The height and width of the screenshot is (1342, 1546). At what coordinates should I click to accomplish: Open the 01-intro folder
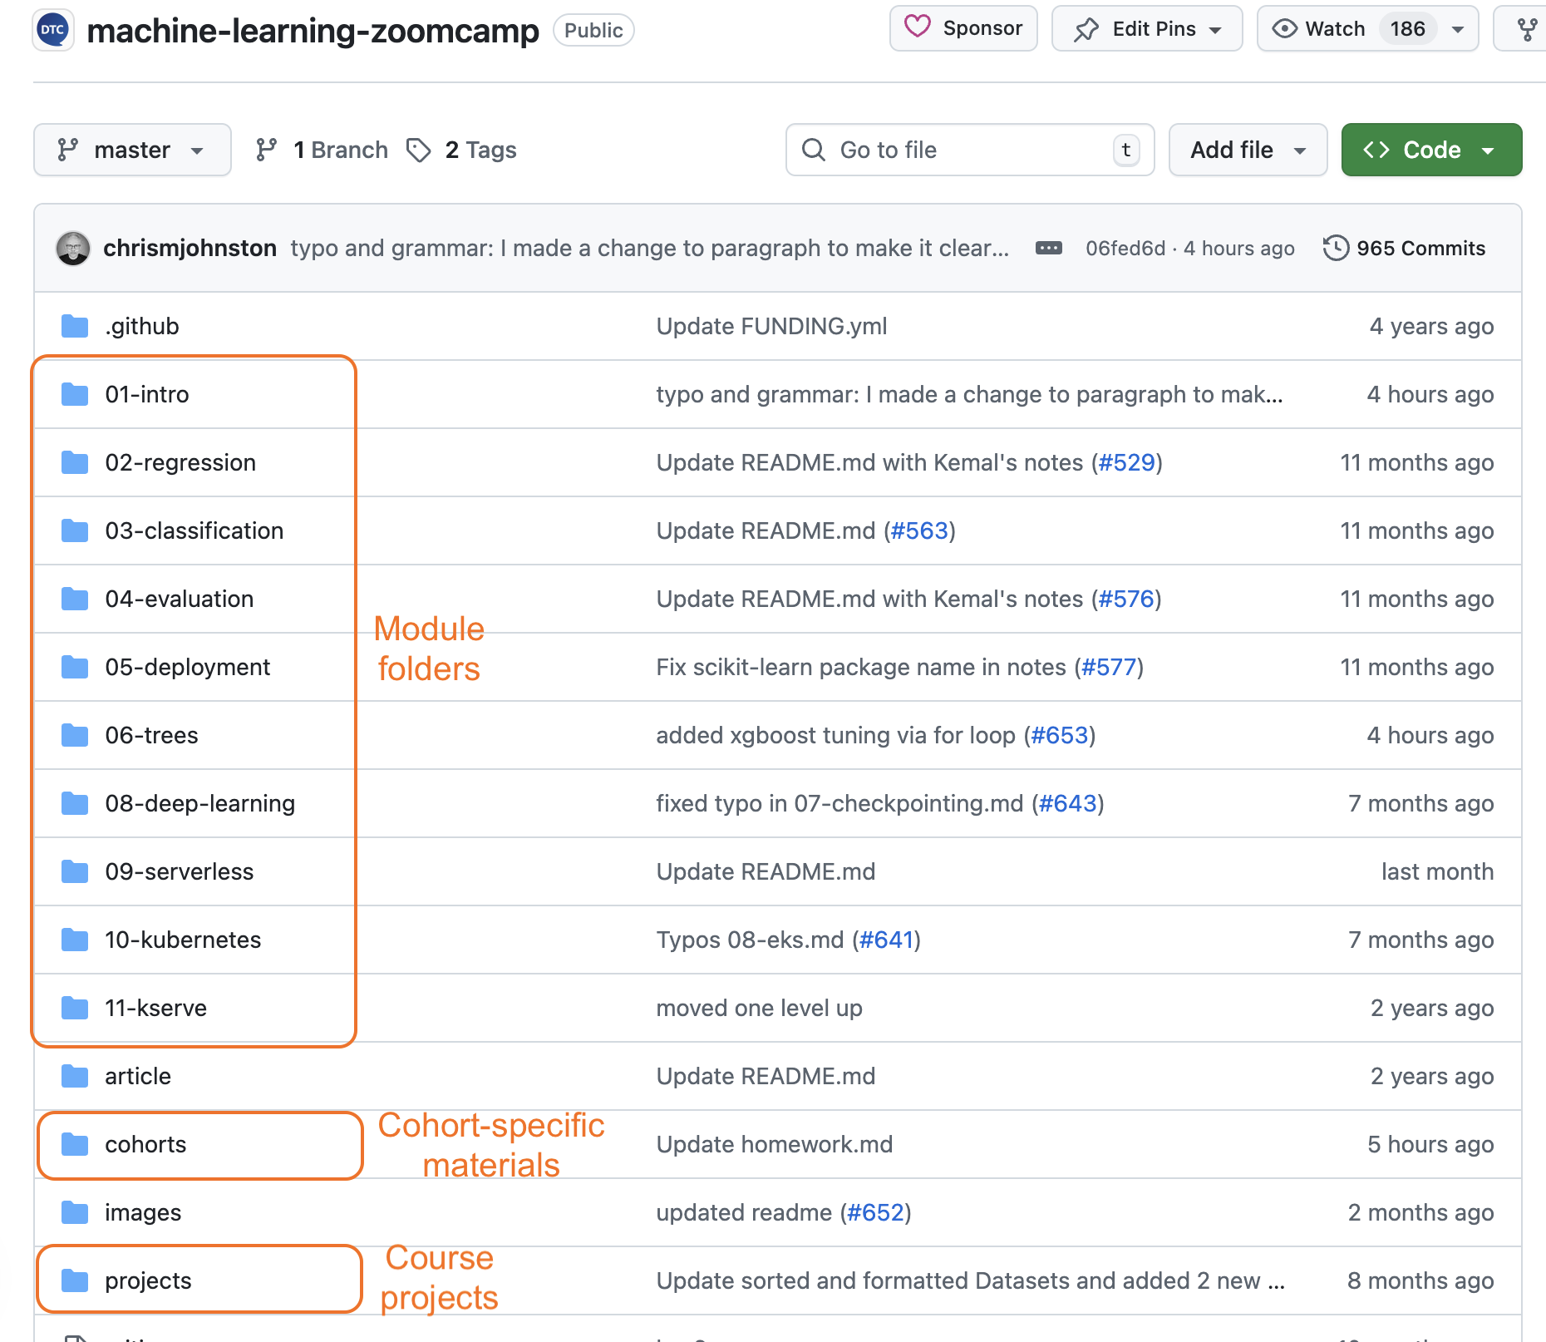point(147,395)
